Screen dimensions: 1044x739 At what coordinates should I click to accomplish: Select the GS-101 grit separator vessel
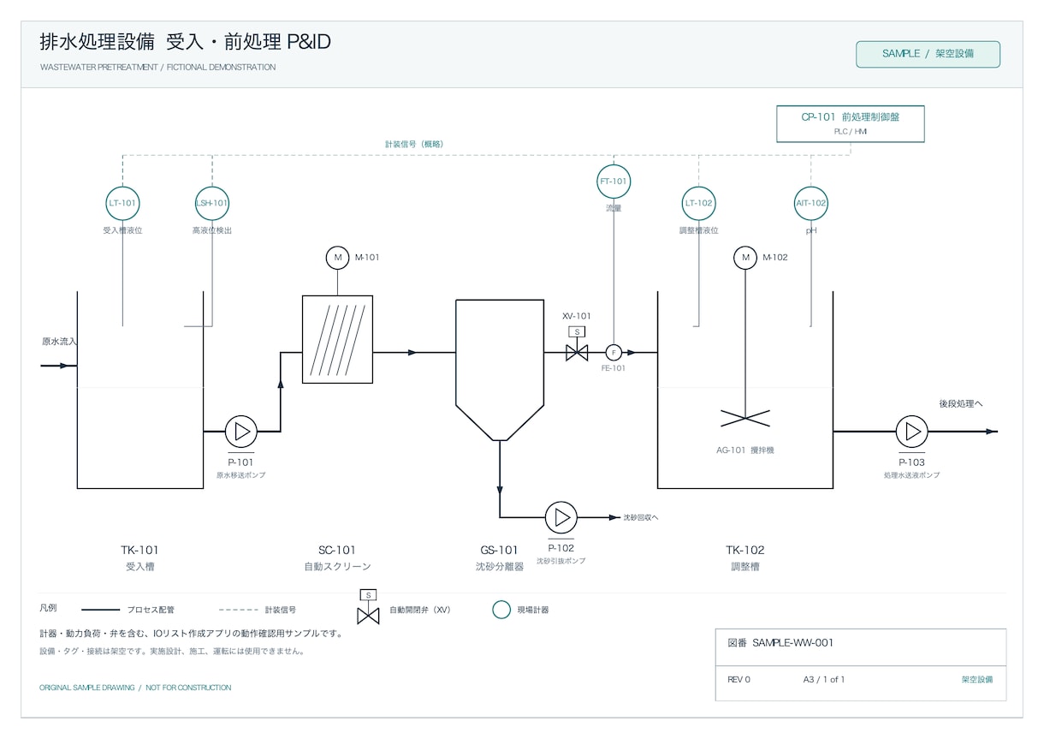500,370
